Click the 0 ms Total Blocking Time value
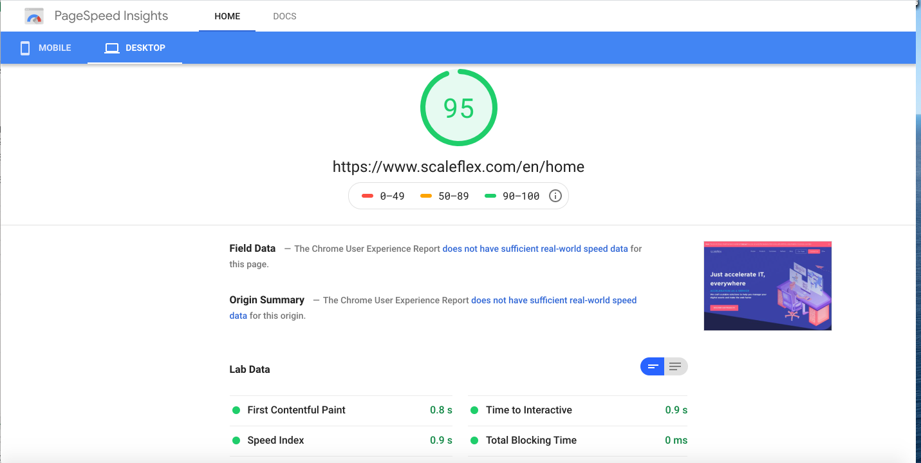921x463 pixels. [676, 440]
